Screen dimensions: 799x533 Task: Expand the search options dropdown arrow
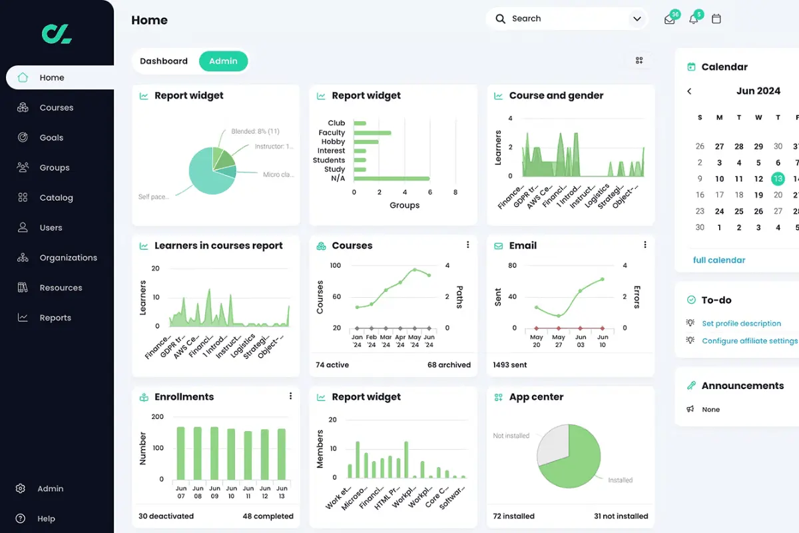pos(637,19)
